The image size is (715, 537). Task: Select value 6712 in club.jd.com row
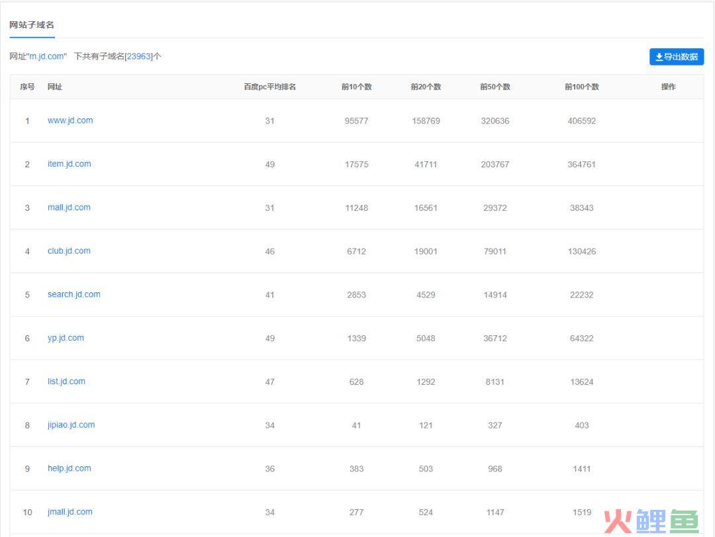357,251
